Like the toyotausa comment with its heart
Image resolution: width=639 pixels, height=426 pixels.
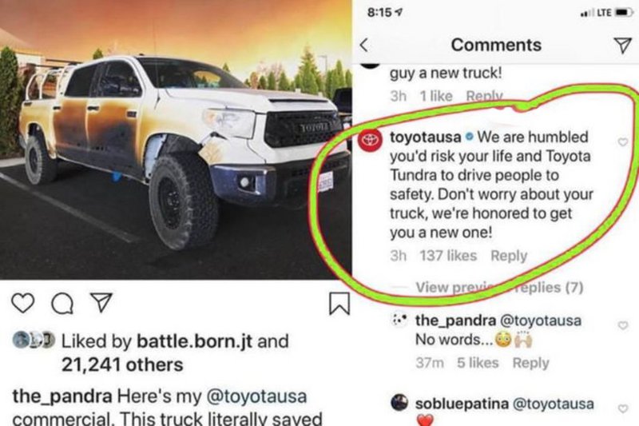(x=623, y=141)
